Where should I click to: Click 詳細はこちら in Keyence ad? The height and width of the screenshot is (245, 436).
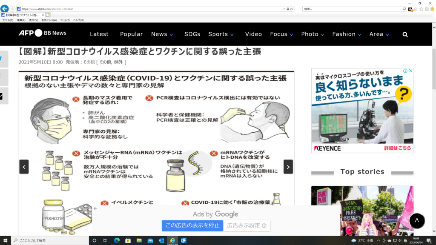click(397, 148)
